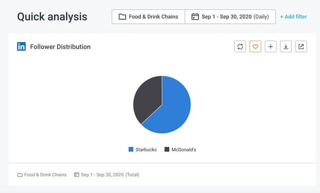
Task: Click footer Sep 1 - Sep 30, 2020 (Total) text
Action: pyautogui.click(x=106, y=175)
